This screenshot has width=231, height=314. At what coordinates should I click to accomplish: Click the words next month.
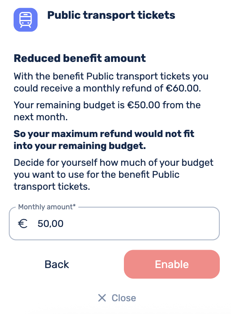tap(40, 117)
